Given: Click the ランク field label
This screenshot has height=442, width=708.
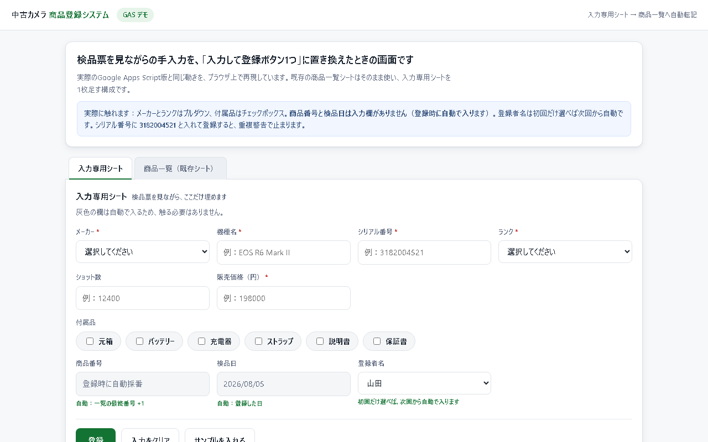Looking at the screenshot, I should tap(508, 231).
